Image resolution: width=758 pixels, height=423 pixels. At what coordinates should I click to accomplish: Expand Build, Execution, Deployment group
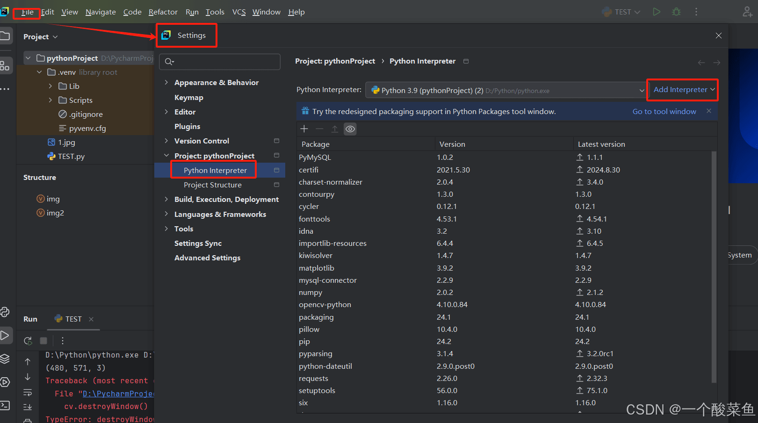(166, 199)
